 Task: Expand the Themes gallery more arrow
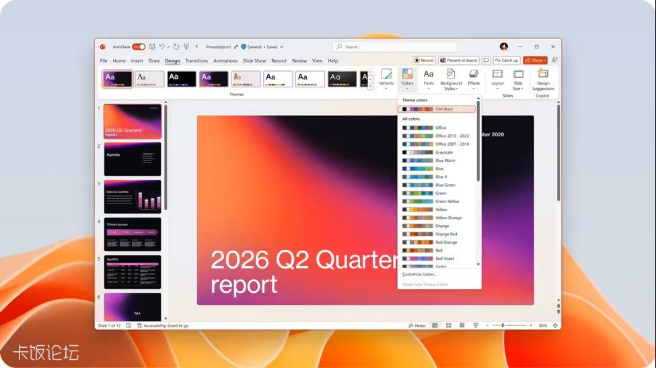[x=370, y=86]
